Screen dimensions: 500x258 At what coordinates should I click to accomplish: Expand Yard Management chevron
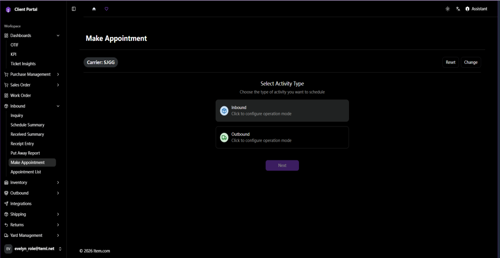point(58,236)
